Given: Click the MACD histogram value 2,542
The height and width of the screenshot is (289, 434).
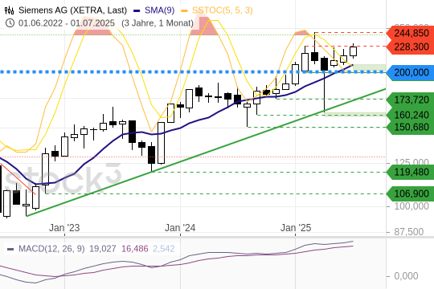Looking at the screenshot, I should (x=164, y=249).
